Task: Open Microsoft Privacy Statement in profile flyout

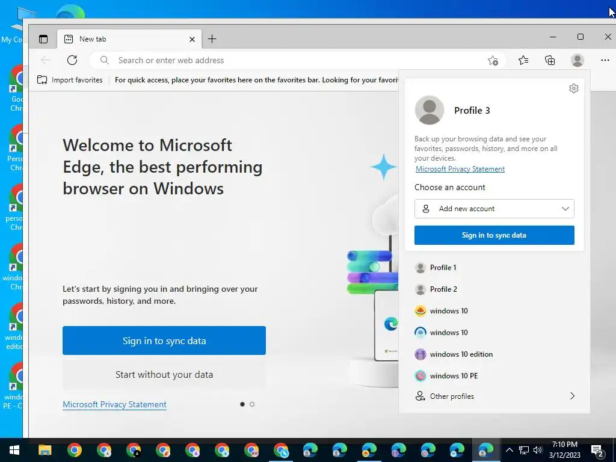Action: [460, 169]
